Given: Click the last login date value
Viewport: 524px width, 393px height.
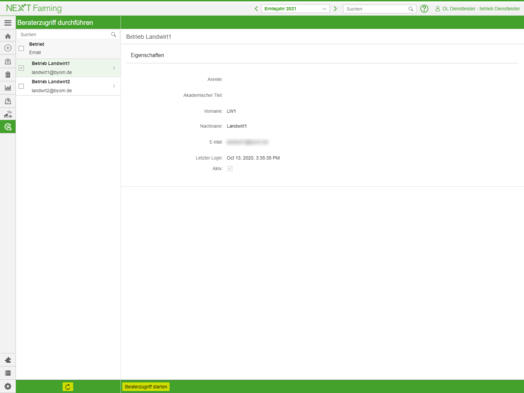Looking at the screenshot, I should (253, 158).
